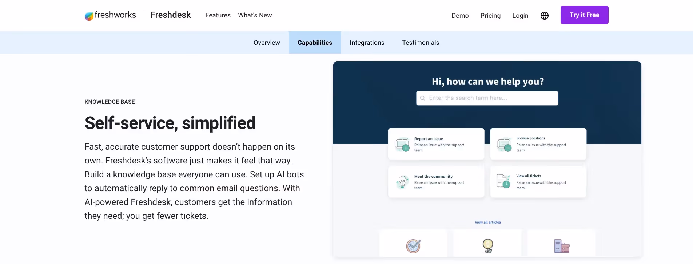This screenshot has height=264, width=693.
Task: Click the Try it Free button
Action: coord(585,15)
